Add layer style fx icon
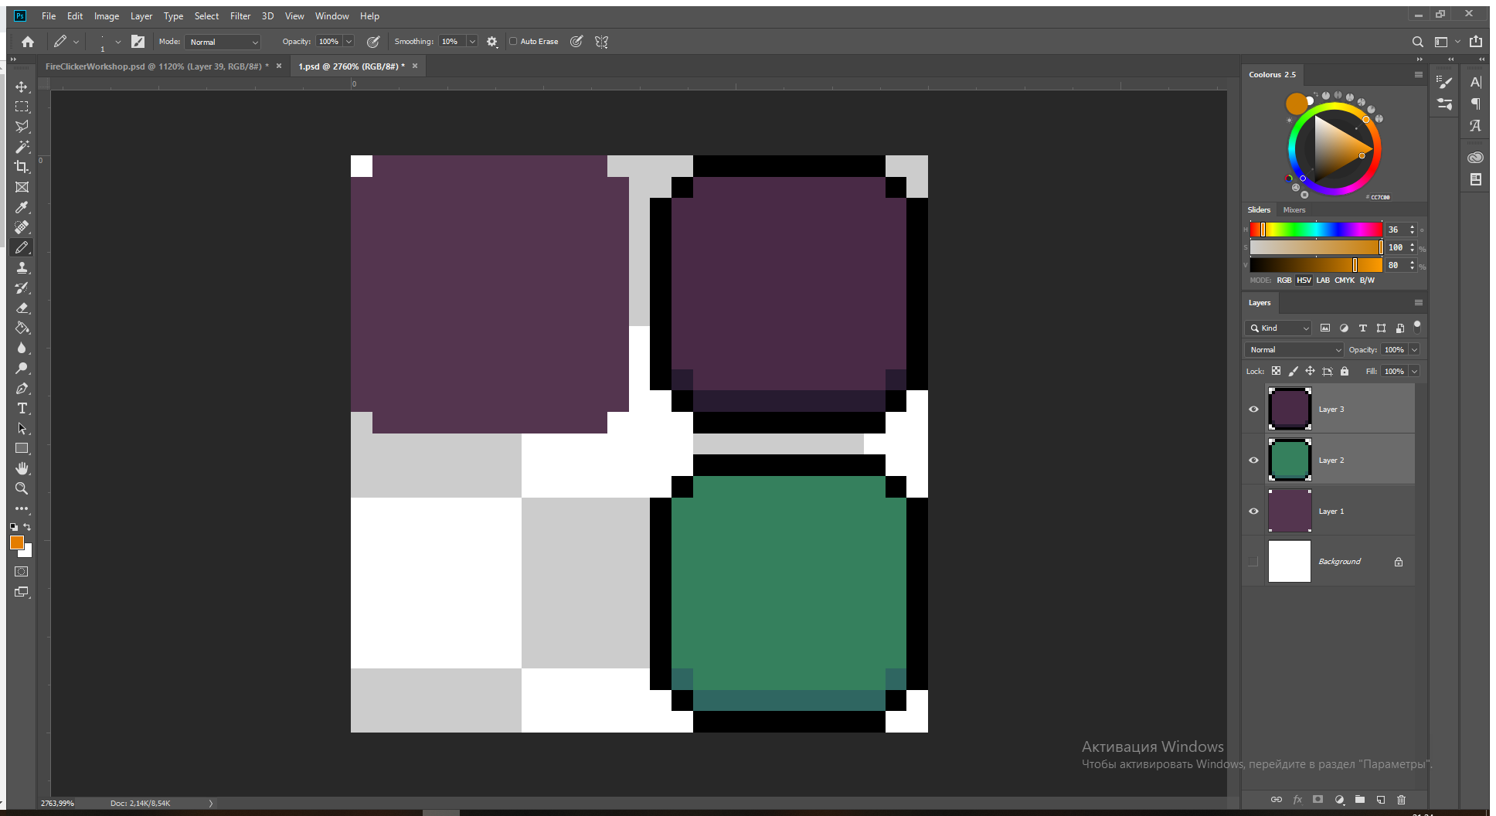The image size is (1496, 816). (1297, 800)
